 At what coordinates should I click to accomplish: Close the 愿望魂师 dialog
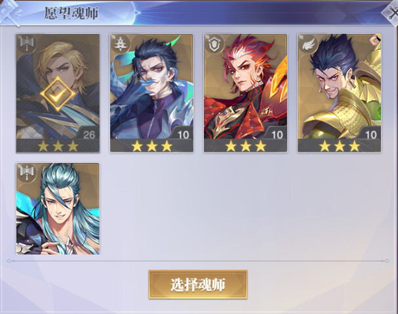point(391,12)
